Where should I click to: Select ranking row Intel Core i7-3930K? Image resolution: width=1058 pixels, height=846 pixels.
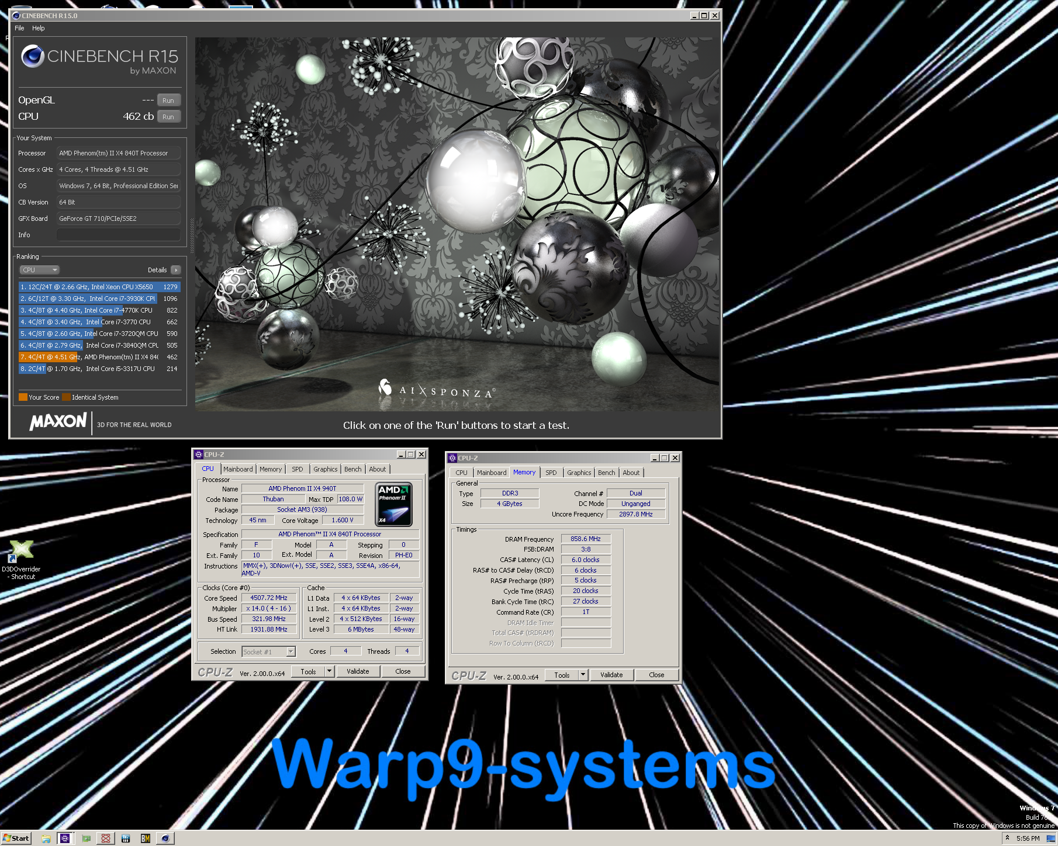coord(99,299)
